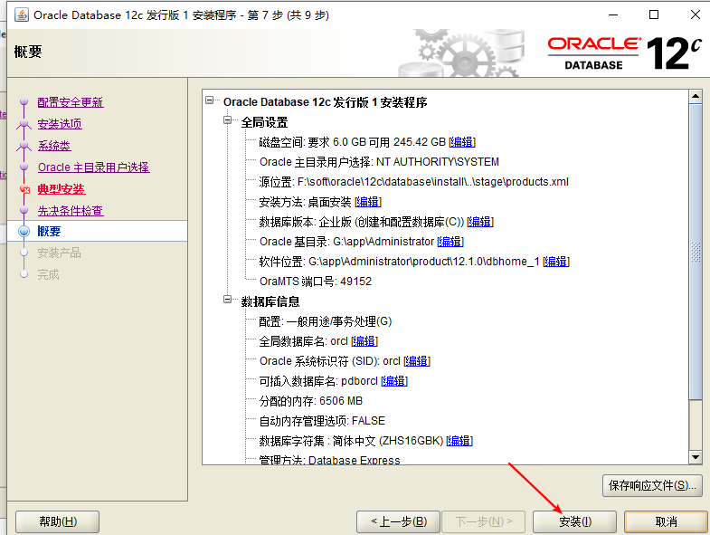
Task: Click the 安装(I) button
Action: [574, 521]
